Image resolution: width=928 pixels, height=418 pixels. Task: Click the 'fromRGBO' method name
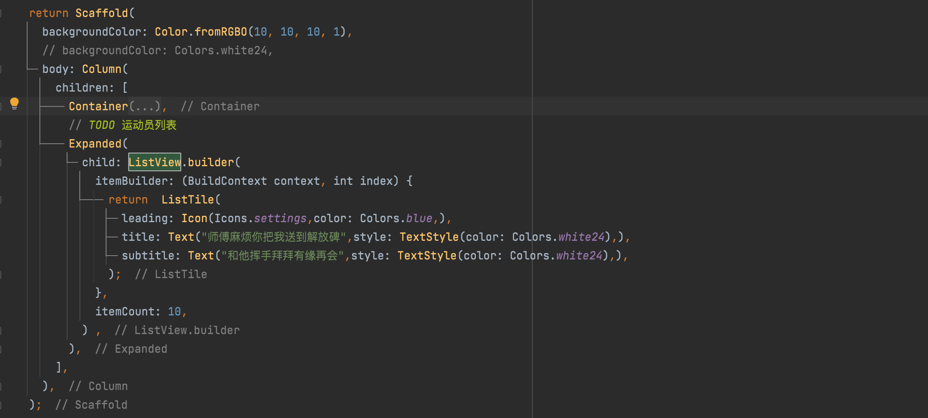221,31
